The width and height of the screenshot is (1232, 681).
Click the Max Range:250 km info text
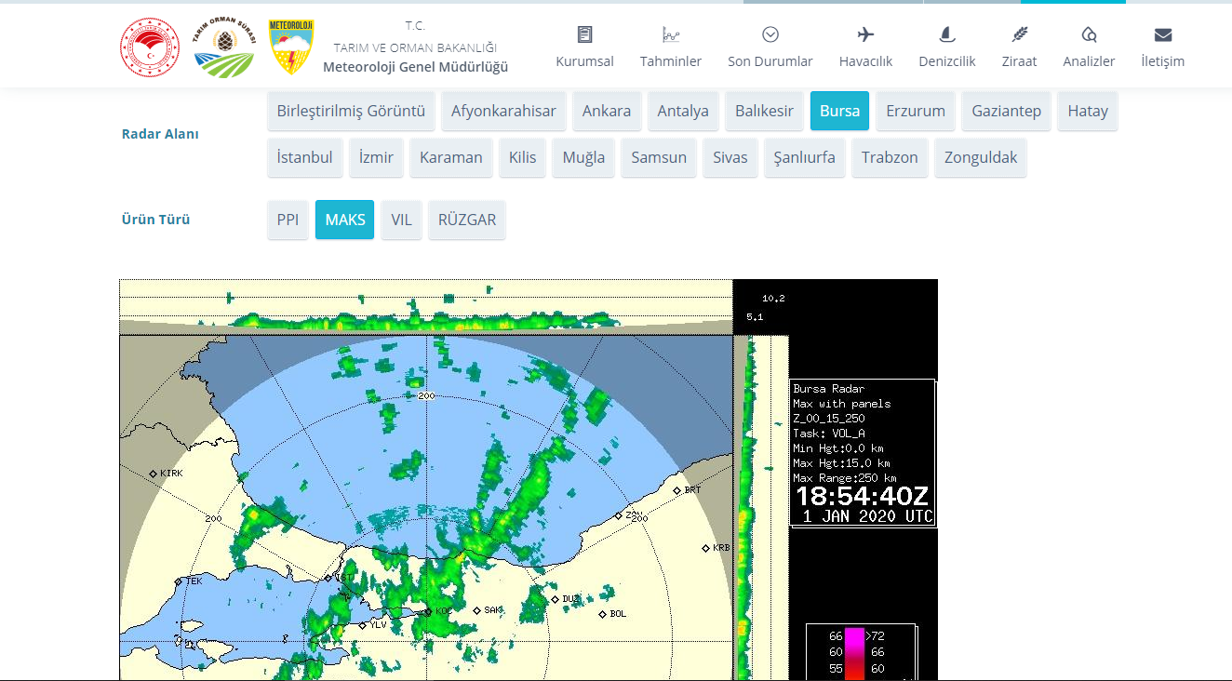(x=845, y=478)
